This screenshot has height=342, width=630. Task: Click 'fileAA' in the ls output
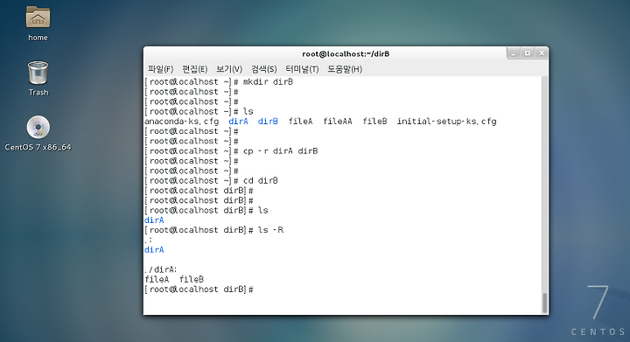(x=338, y=122)
